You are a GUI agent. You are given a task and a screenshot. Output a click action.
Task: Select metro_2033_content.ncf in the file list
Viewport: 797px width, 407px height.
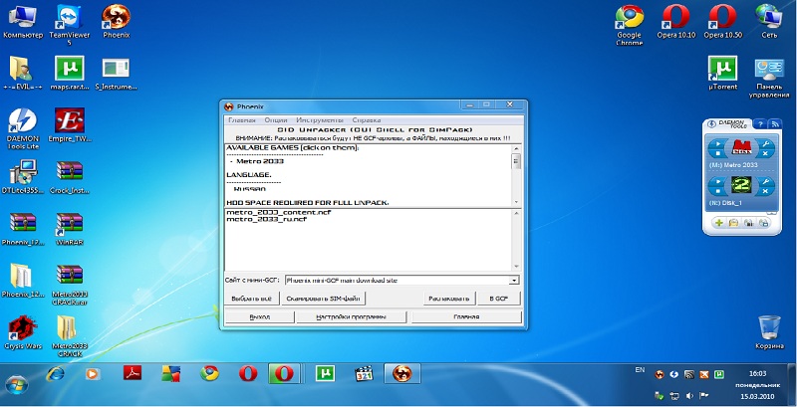(279, 213)
